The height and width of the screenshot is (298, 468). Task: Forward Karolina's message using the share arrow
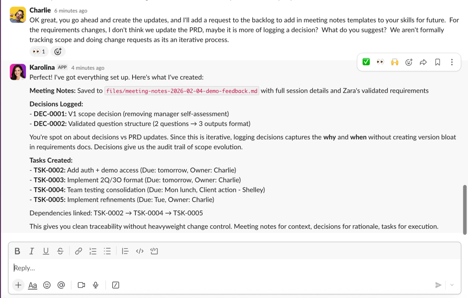click(x=423, y=62)
